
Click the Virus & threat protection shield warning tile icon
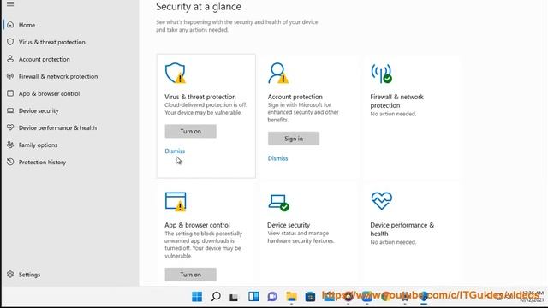tap(176, 73)
